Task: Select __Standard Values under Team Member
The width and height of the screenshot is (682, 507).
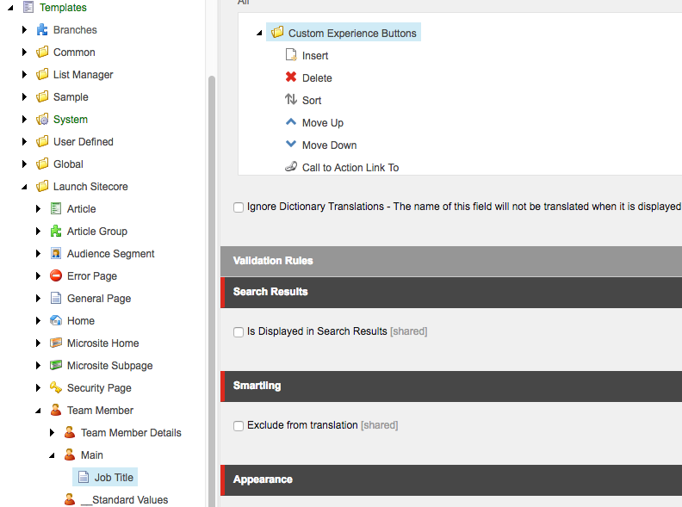Action: click(x=124, y=499)
